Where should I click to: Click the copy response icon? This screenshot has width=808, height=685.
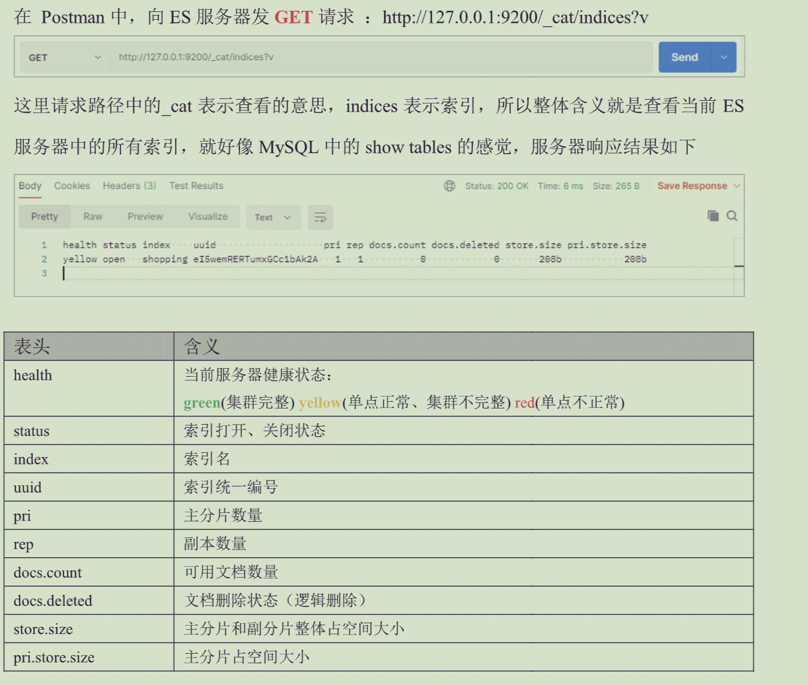click(x=713, y=216)
